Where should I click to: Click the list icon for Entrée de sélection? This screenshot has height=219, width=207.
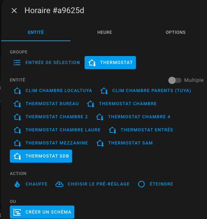click(17, 63)
